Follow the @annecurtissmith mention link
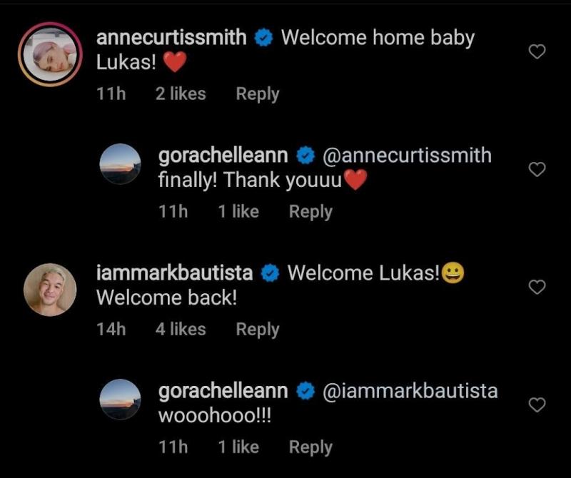This screenshot has height=478, width=571. click(407, 156)
